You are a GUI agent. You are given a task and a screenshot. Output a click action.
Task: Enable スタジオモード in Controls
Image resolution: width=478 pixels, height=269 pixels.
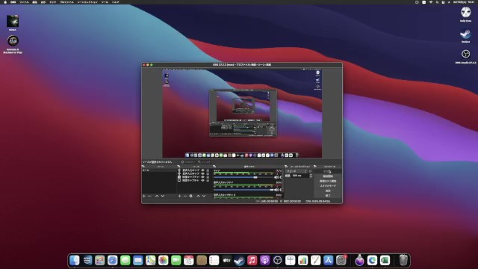click(x=328, y=186)
